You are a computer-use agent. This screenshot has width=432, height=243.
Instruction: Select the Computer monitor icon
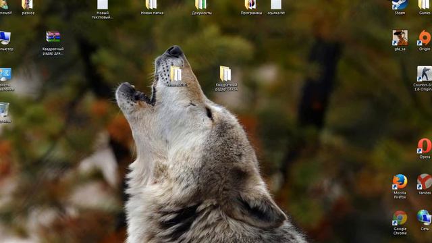pyautogui.click(x=5, y=40)
